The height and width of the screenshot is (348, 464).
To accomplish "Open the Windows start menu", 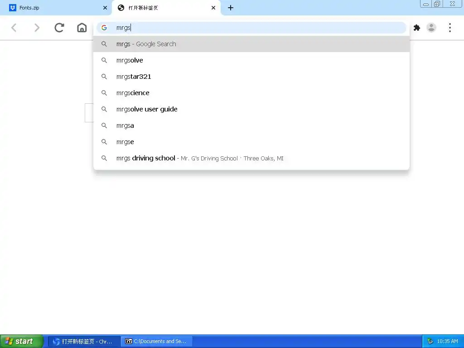I will [x=22, y=342].
